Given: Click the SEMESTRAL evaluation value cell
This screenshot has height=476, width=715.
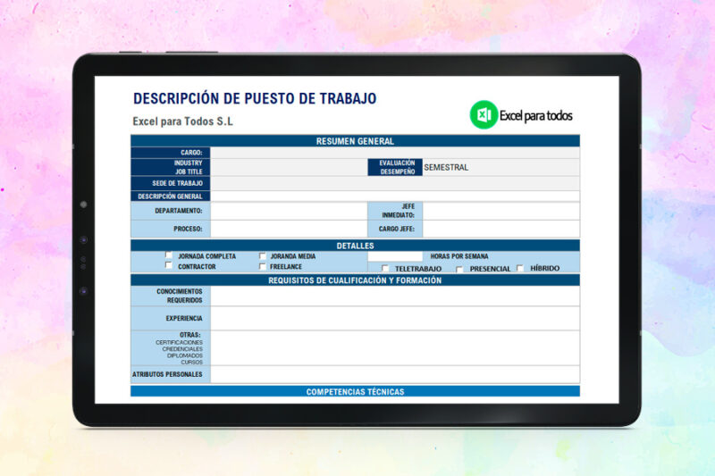Looking at the screenshot, I should (x=501, y=167).
